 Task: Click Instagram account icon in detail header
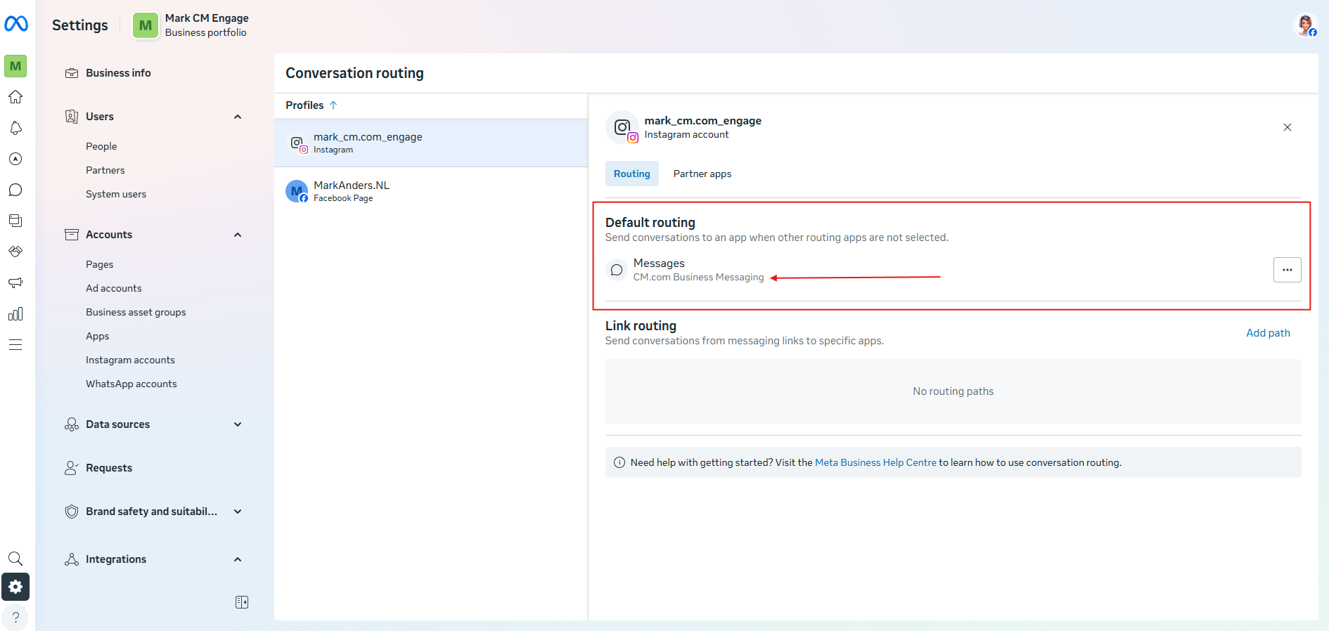pyautogui.click(x=622, y=127)
